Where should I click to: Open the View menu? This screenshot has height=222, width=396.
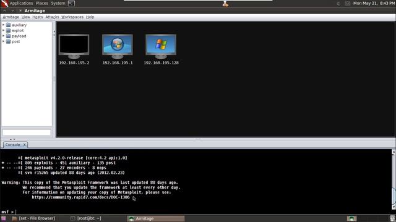25,17
